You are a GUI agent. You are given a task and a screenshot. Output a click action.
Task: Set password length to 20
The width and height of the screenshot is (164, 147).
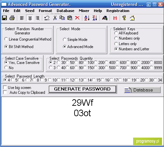click(140, 80)
